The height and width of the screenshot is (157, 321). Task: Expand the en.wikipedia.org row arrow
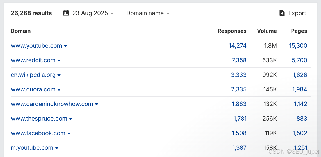(x=59, y=75)
